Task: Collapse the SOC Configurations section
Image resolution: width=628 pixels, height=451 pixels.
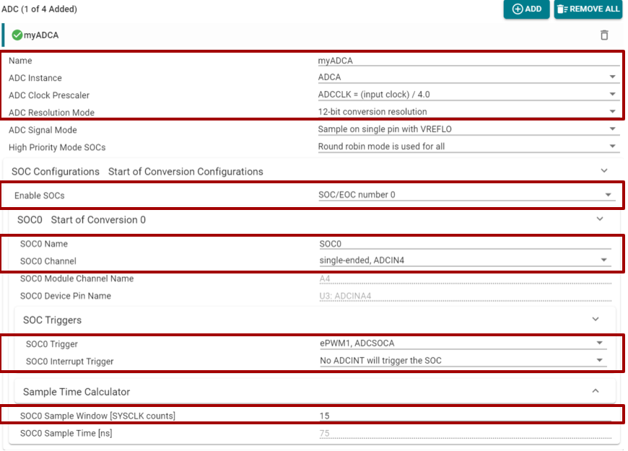Action: point(604,171)
